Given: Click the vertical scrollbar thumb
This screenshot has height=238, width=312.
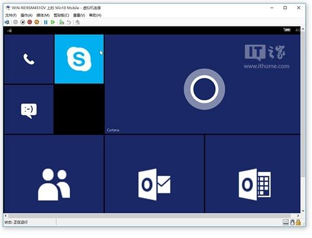Looking at the screenshot, I should point(303,104).
